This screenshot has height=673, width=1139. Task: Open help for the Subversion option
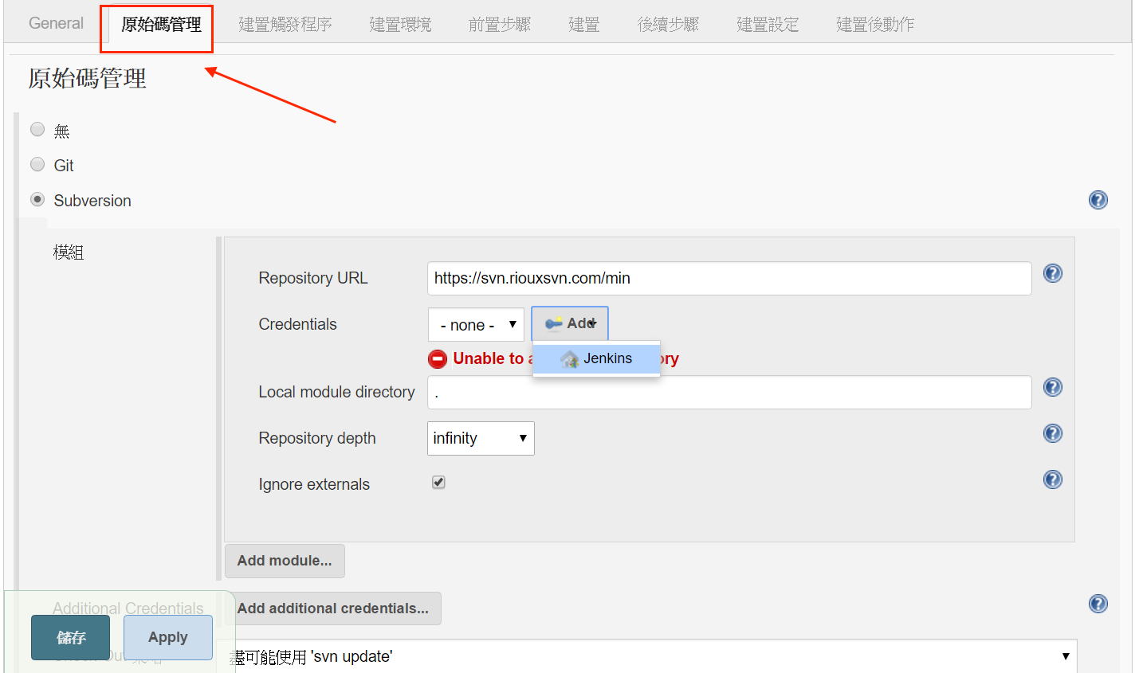(1098, 200)
